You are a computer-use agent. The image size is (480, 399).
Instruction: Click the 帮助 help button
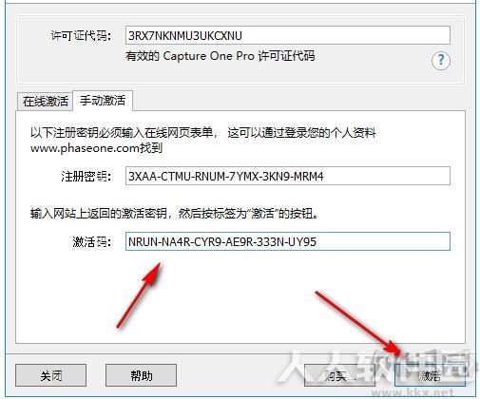(x=141, y=375)
